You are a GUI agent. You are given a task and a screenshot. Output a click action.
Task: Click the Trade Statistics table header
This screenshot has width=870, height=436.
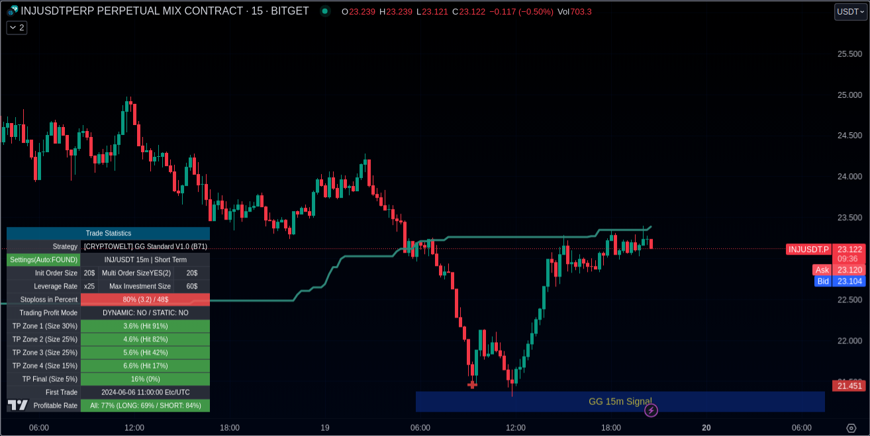pyautogui.click(x=108, y=234)
